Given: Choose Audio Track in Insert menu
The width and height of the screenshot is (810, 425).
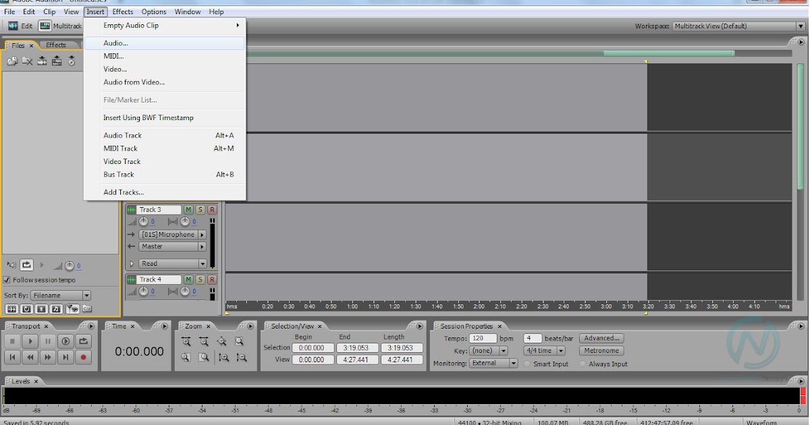Looking at the screenshot, I should (165, 135).
